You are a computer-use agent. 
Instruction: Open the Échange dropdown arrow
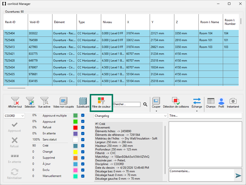pyautogui.click(x=197, y=111)
